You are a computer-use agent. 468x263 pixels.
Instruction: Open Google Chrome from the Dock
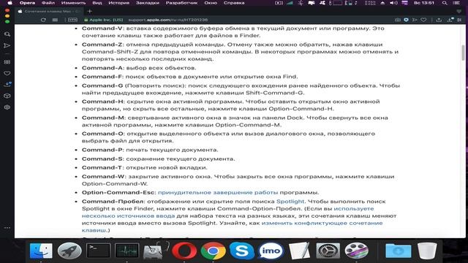click(213, 251)
